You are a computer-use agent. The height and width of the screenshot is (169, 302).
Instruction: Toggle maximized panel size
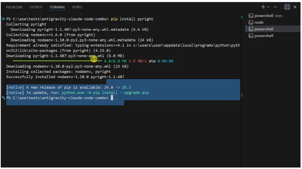click(287, 7)
